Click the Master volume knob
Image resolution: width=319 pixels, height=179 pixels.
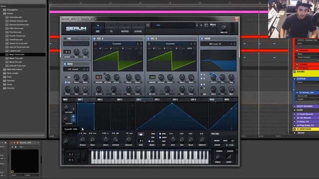224,27
